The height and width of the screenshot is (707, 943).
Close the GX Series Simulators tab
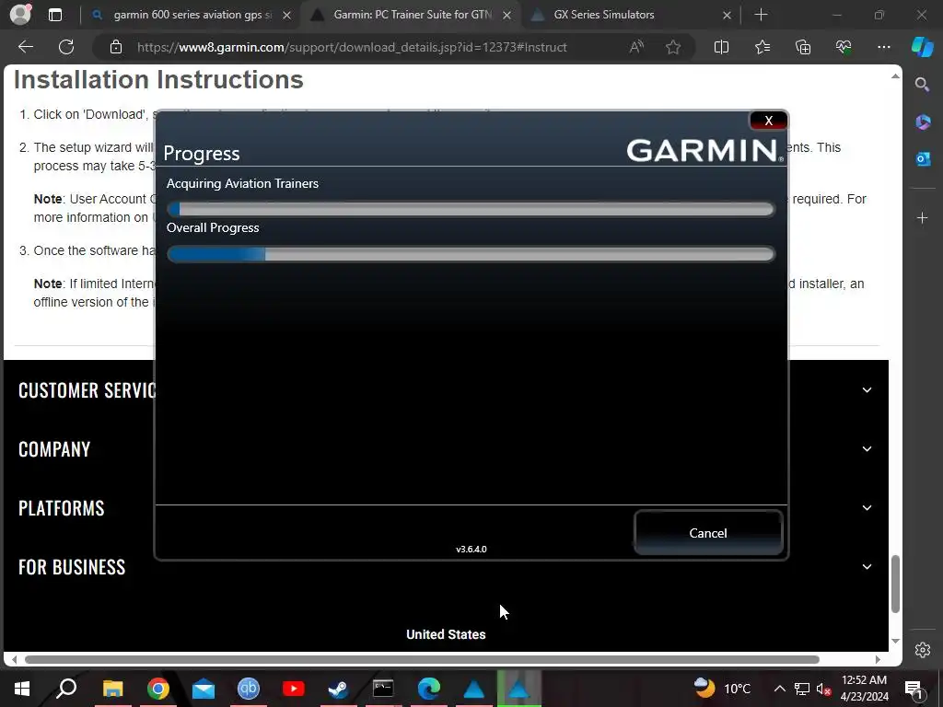[x=727, y=15]
